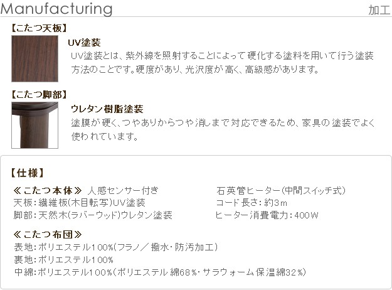This screenshot has height=290, width=392.
Task: Click the 脚部：天然木 ウレタン塗装 spec line
Action: pyautogui.click(x=93, y=215)
